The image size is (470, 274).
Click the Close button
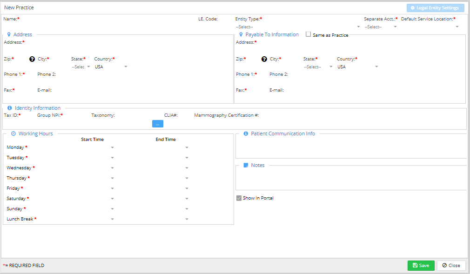[x=451, y=265]
